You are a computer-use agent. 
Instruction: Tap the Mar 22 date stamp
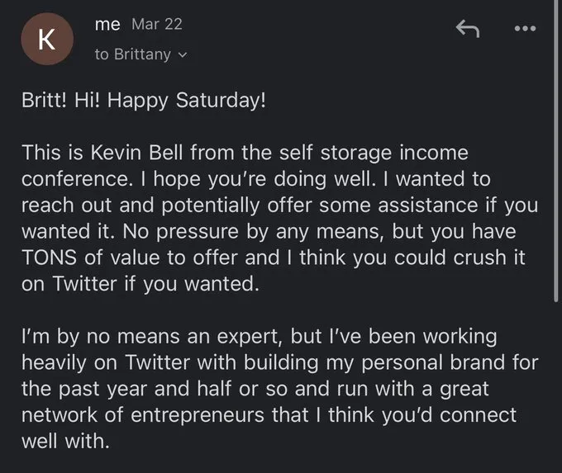click(157, 24)
